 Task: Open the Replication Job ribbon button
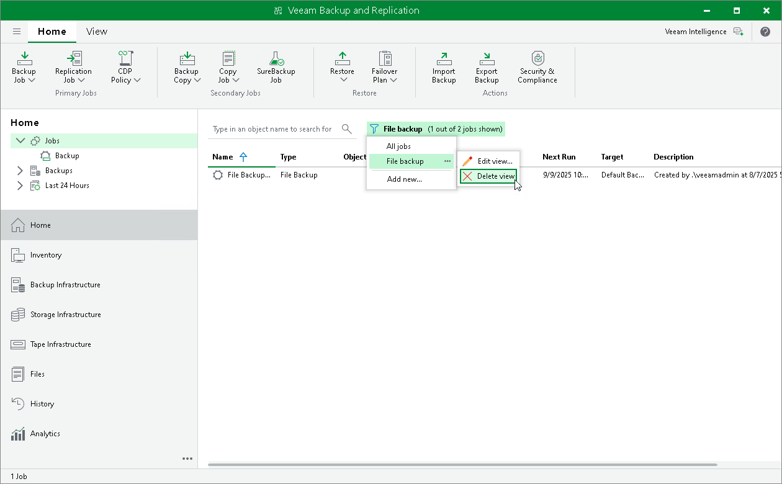pyautogui.click(x=73, y=67)
